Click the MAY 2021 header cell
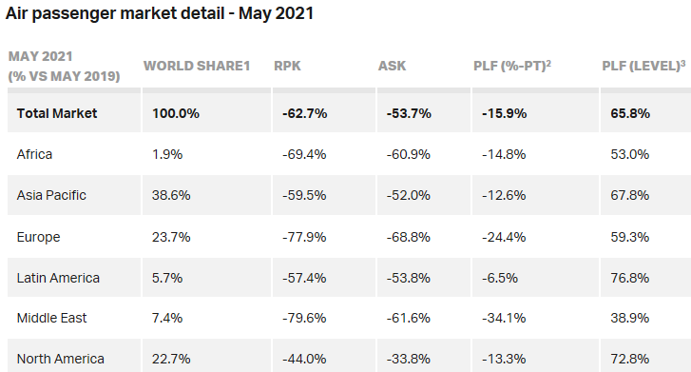 (64, 67)
